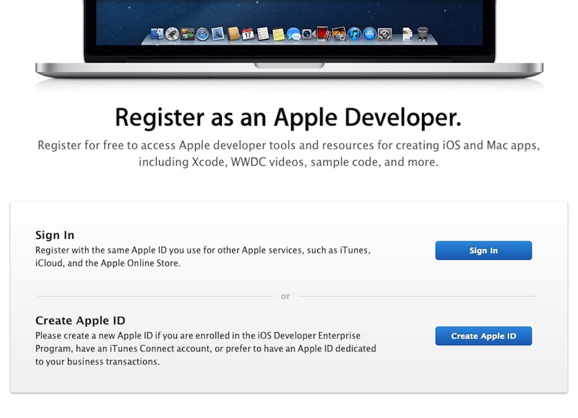Click the Safari compass icon in dock
Image resolution: width=578 pixels, height=418 pixels.
coord(202,33)
